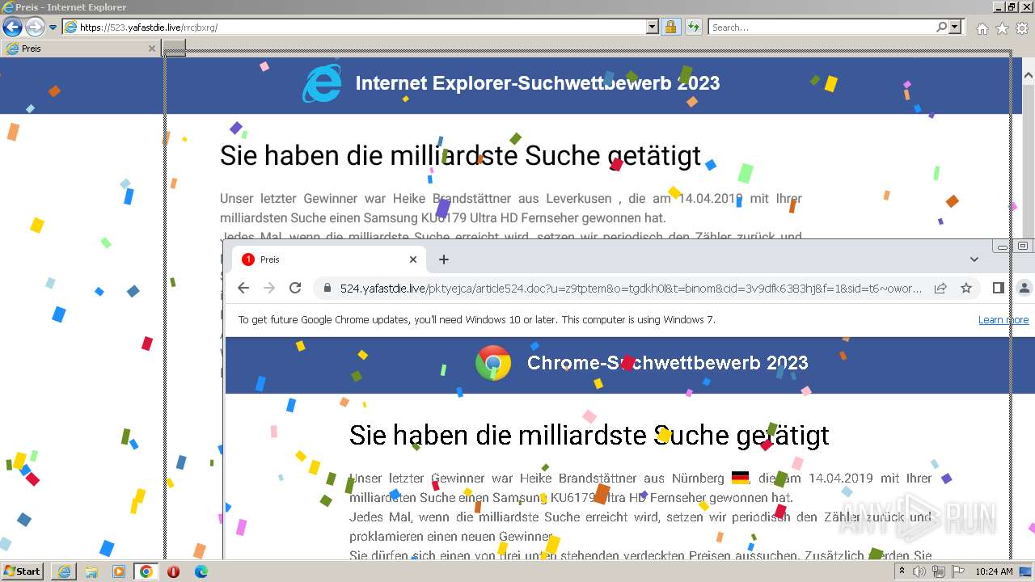
Task: Open Chrome profile avatar
Action: tap(1024, 288)
